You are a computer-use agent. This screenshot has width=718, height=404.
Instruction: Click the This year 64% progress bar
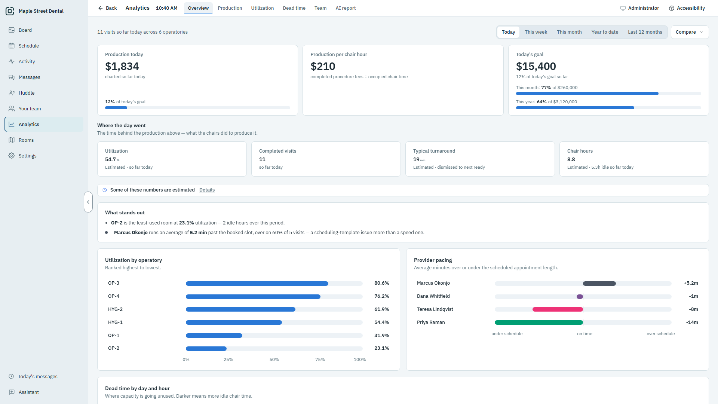click(x=608, y=108)
